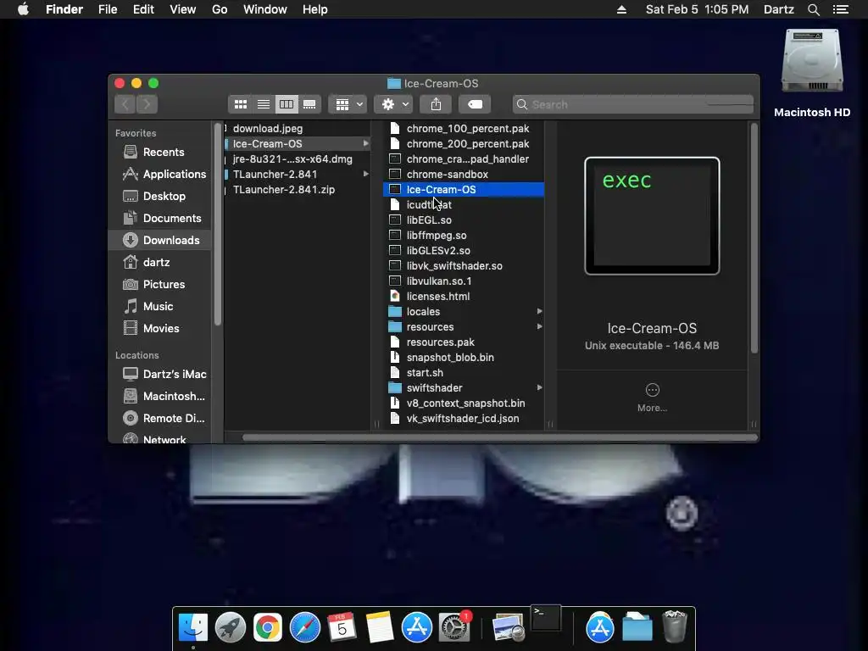The height and width of the screenshot is (651, 868).
Task: Open the Help menu
Action: pos(315,9)
